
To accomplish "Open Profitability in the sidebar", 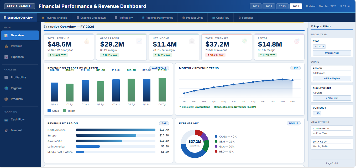I will tap(20, 78).
